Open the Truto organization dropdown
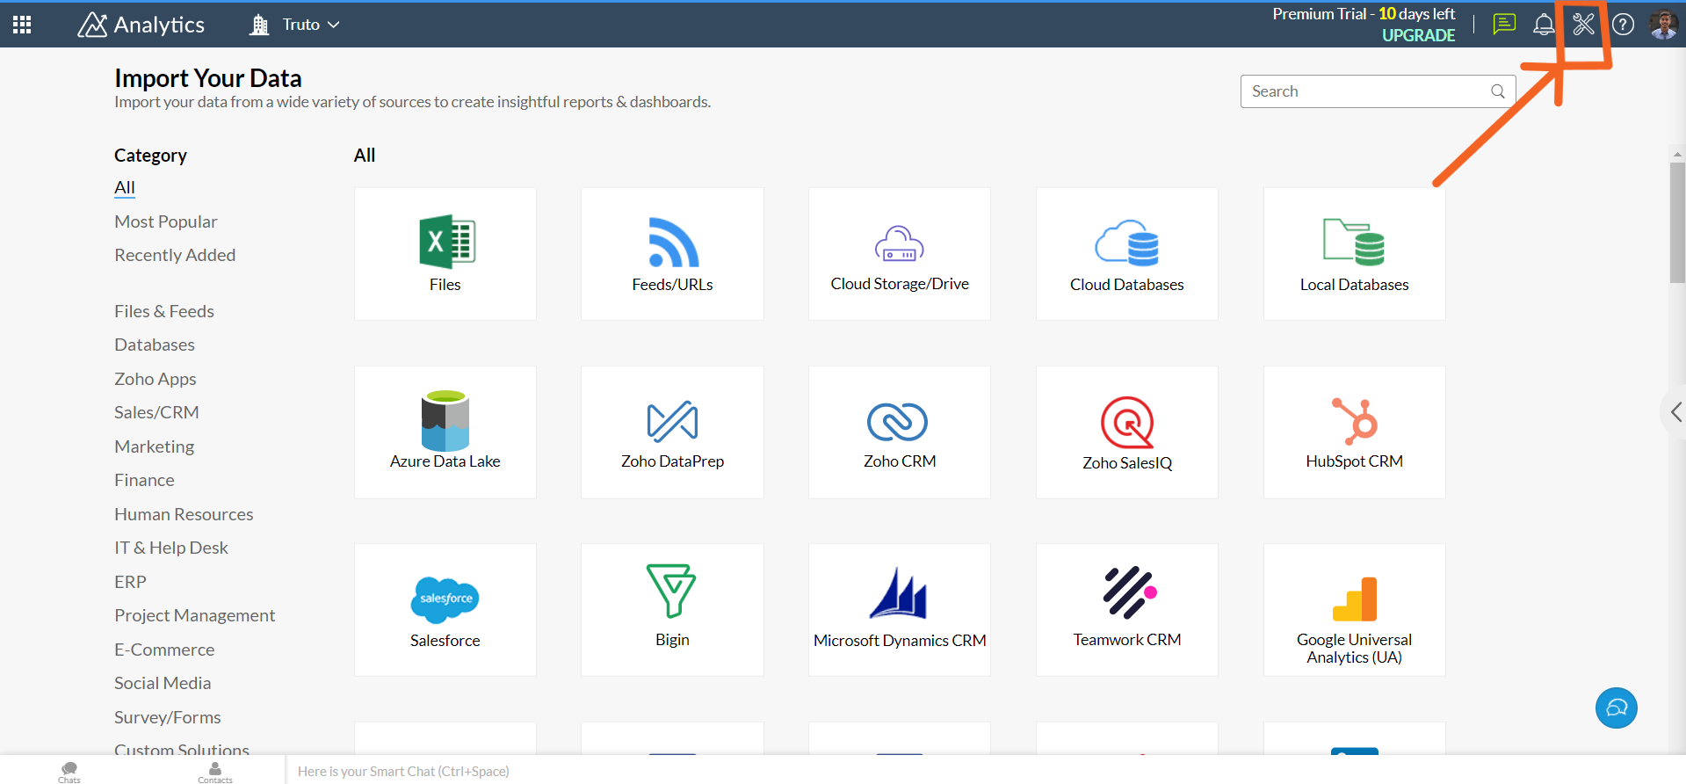 [x=295, y=25]
